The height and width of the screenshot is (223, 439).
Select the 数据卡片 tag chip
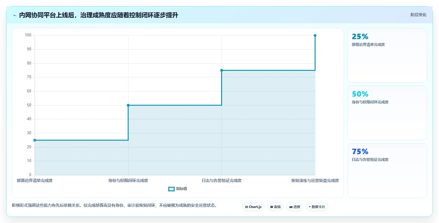tap(317, 207)
